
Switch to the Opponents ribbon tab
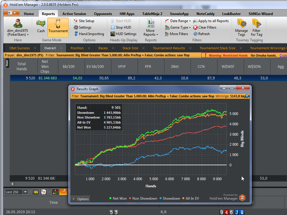tap(103, 14)
